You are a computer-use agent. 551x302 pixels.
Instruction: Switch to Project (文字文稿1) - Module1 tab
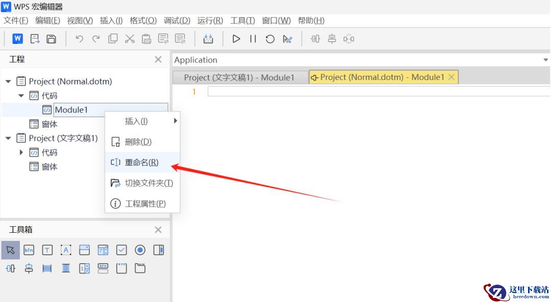click(239, 77)
